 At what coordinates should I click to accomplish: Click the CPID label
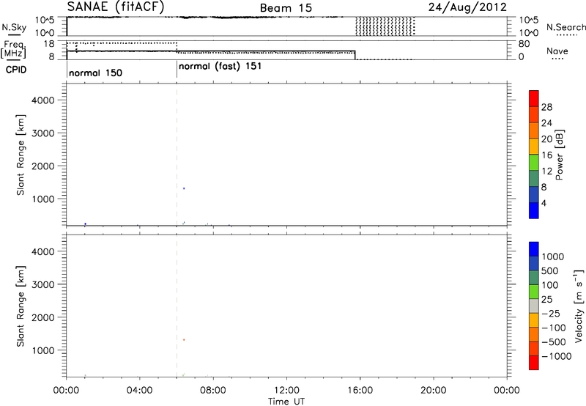pos(16,70)
